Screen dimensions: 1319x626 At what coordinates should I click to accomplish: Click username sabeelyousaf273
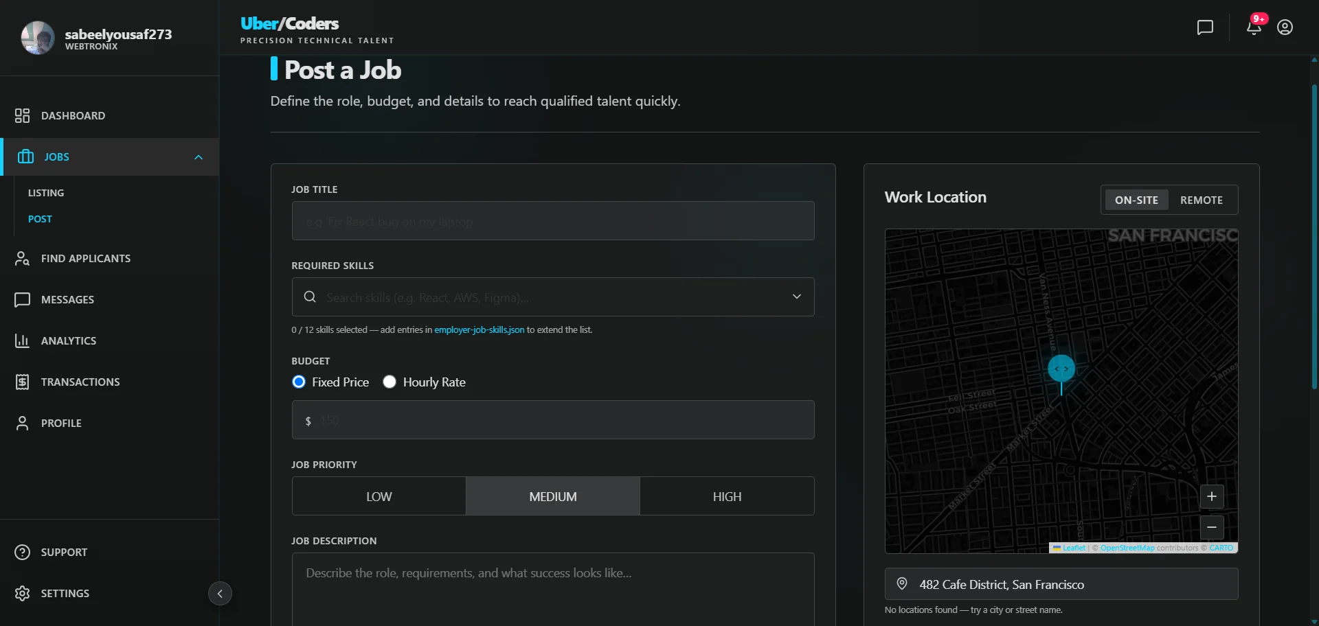[118, 34]
